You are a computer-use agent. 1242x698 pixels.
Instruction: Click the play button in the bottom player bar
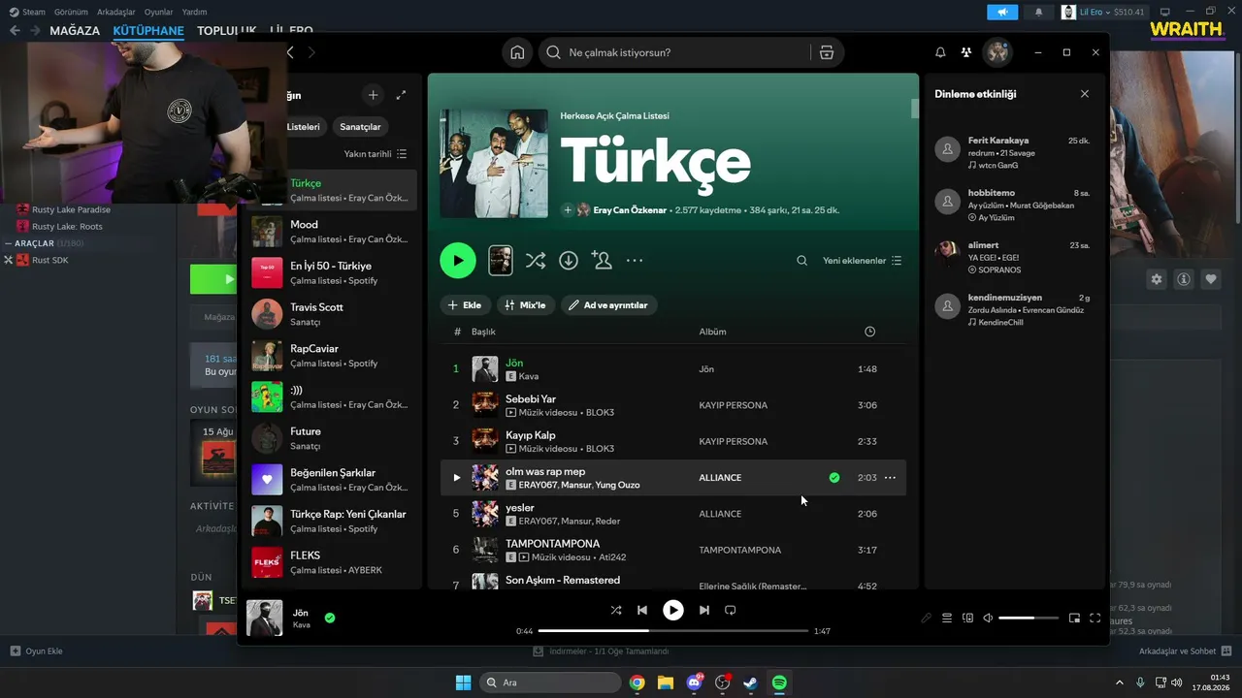[x=673, y=610]
